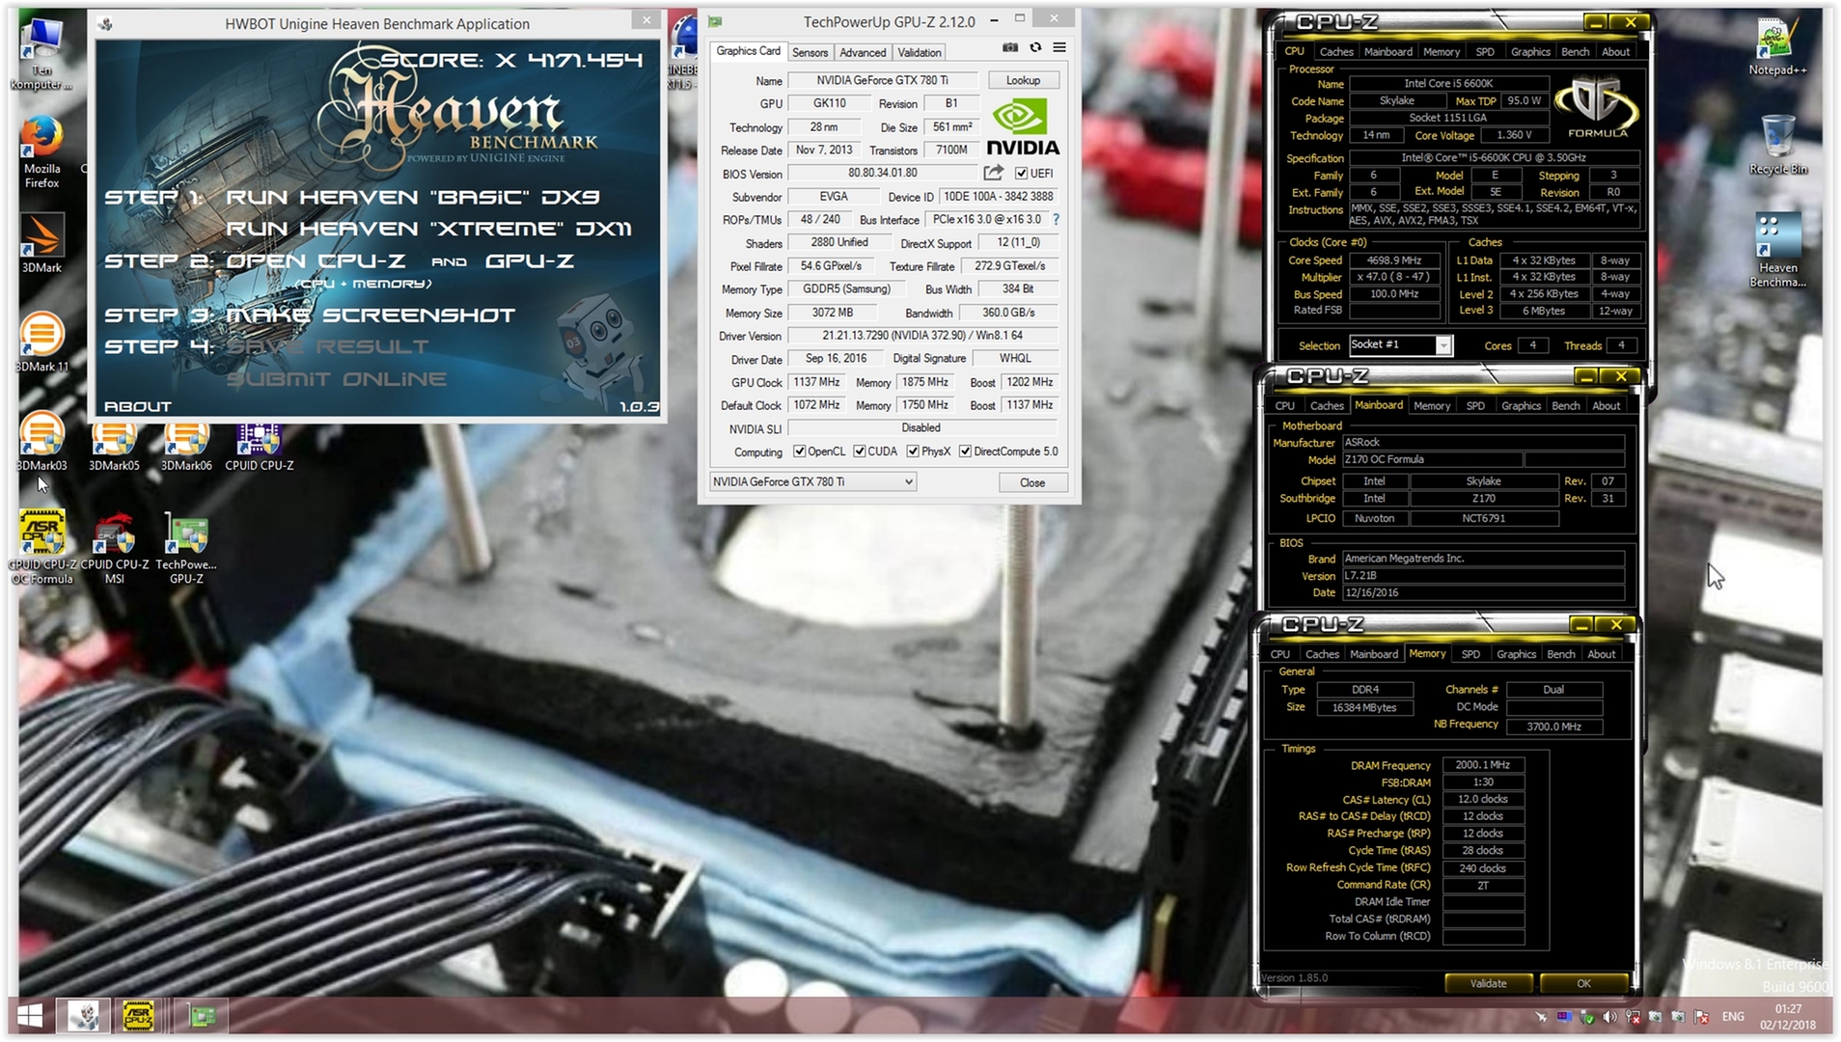Click the CPU-Z Validate button
This screenshot has width=1841, height=1042.
1488,983
